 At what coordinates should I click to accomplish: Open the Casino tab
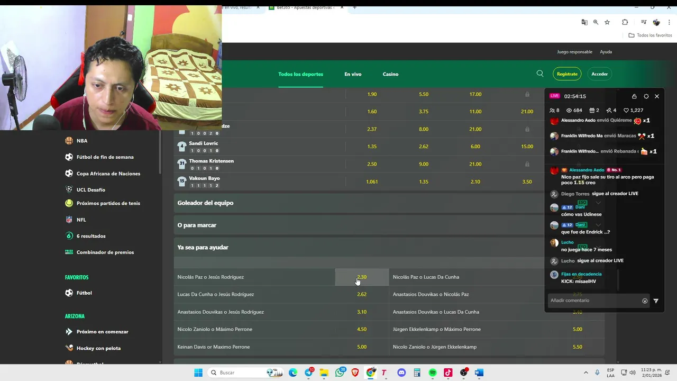tap(390, 74)
